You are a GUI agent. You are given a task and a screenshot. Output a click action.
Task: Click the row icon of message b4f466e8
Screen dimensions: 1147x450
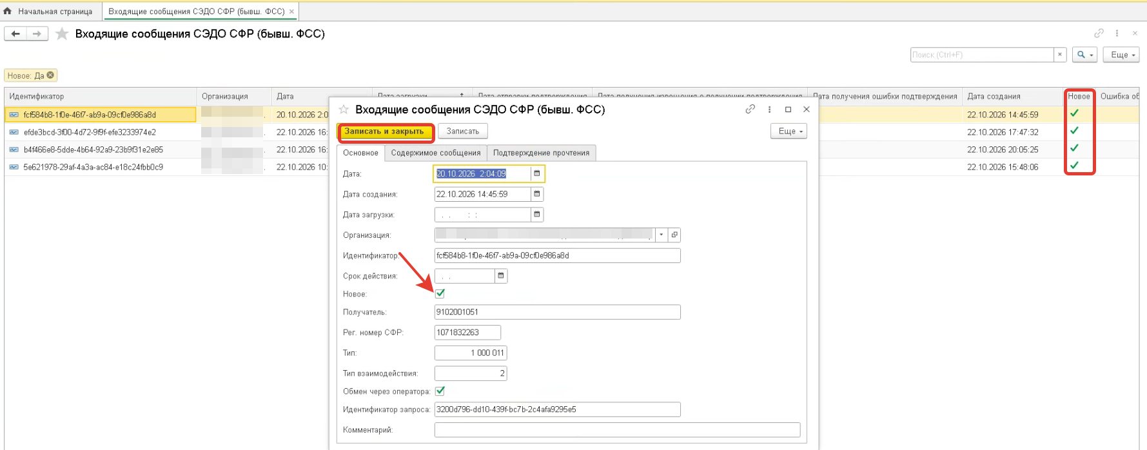pyautogui.click(x=14, y=150)
